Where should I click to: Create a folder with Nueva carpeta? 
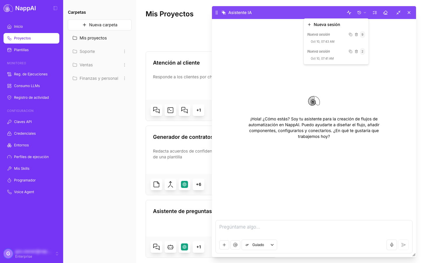tap(100, 25)
